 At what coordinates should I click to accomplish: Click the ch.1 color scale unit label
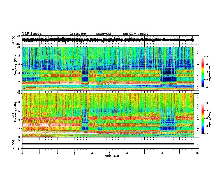coord(210,73)
